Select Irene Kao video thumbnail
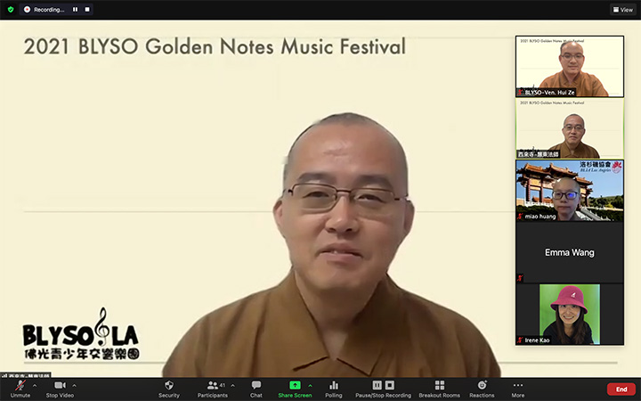This screenshot has height=401, width=641. coord(570,315)
